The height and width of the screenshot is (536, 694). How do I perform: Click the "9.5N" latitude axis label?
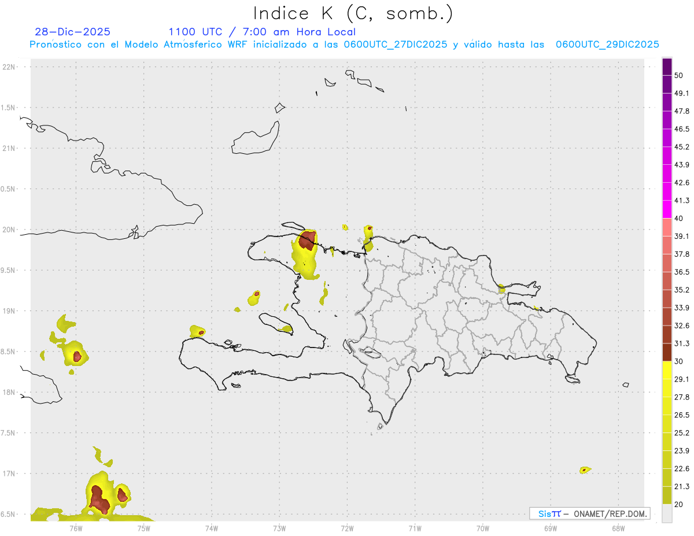pyautogui.click(x=8, y=271)
